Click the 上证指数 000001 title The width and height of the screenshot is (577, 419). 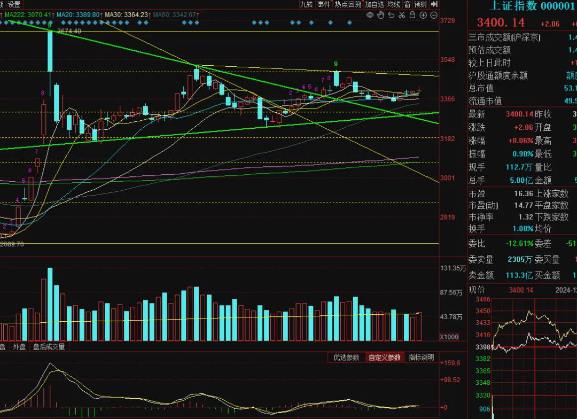533,6
